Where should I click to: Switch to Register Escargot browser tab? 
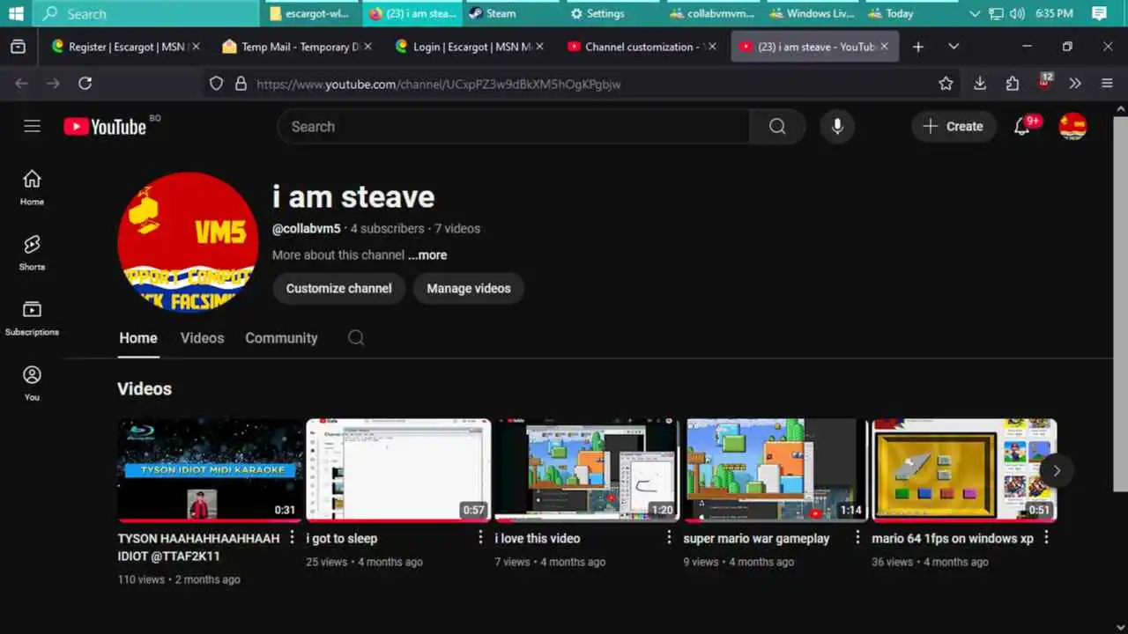[x=126, y=47]
